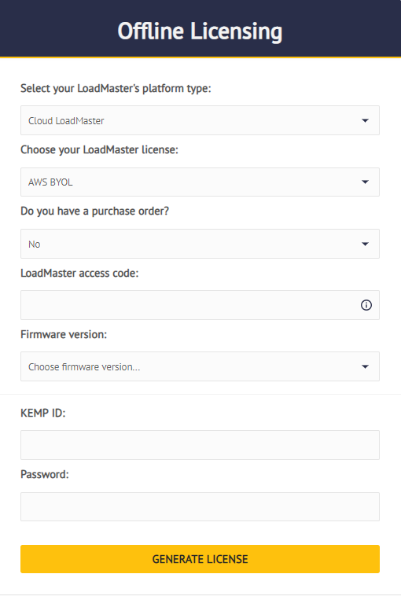Image resolution: width=401 pixels, height=596 pixels.
Task: Click the GENERATE LICENSE button
Action: 200,559
